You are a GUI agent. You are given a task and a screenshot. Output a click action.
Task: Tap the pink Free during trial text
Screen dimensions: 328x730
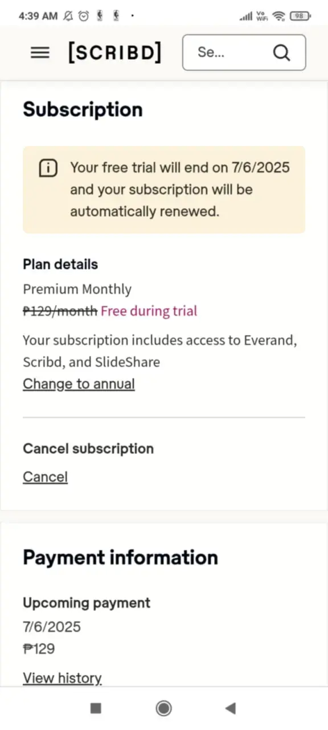(x=149, y=311)
